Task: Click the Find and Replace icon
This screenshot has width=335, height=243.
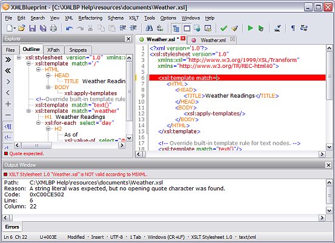Action: pos(160,28)
